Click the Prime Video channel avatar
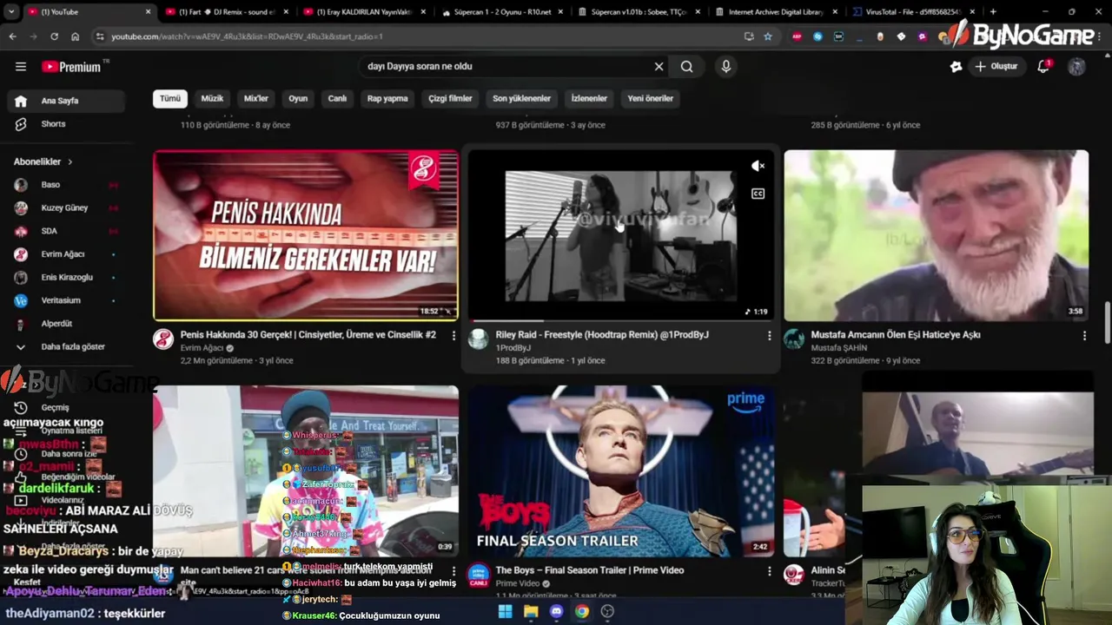Image resolution: width=1112 pixels, height=625 pixels. [479, 574]
